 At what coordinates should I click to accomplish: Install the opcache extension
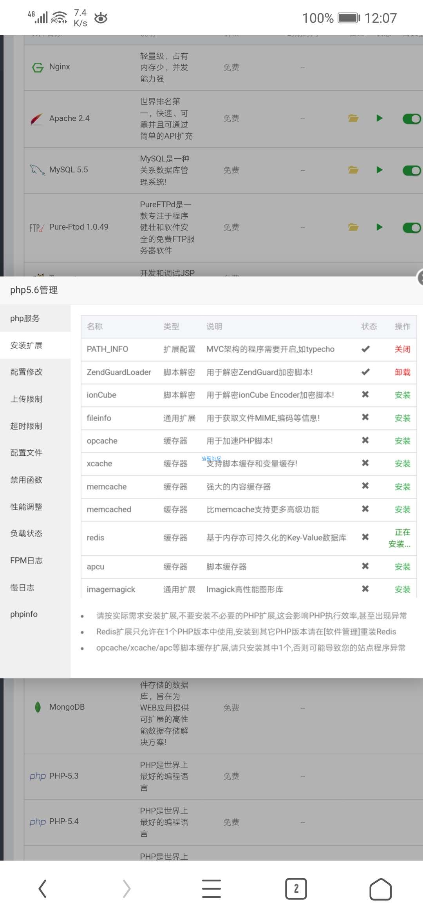tap(402, 441)
